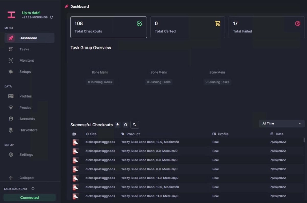This screenshot has height=203, width=307.
Task: Click the Connected status button
Action: click(x=29, y=197)
